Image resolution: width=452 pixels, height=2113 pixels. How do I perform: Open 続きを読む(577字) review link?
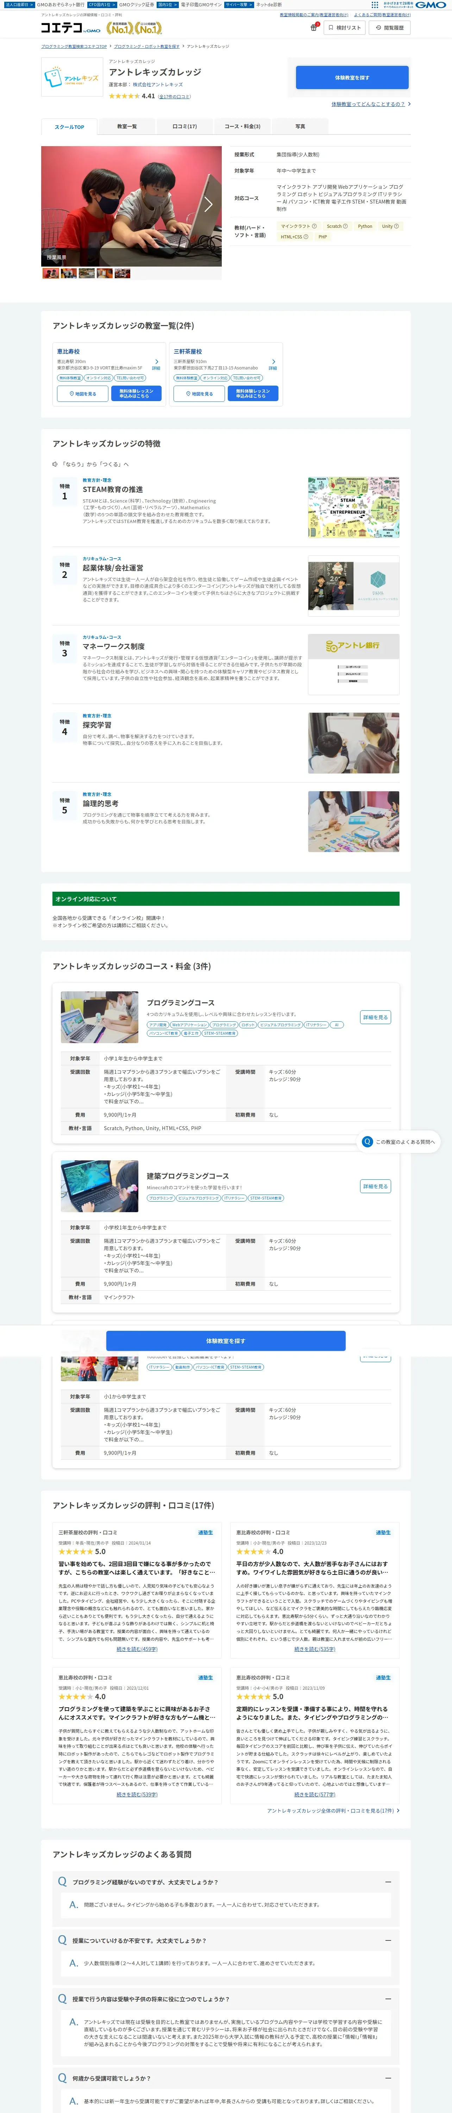click(x=314, y=1794)
